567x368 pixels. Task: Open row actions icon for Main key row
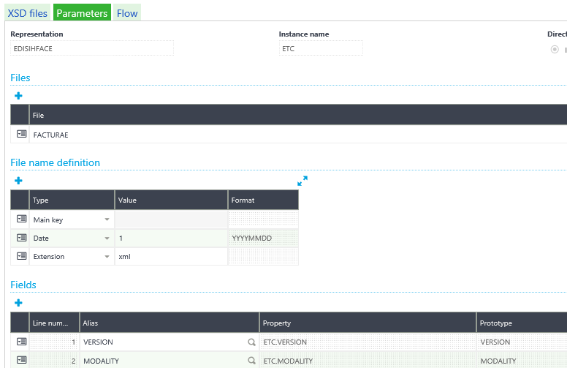pos(20,219)
